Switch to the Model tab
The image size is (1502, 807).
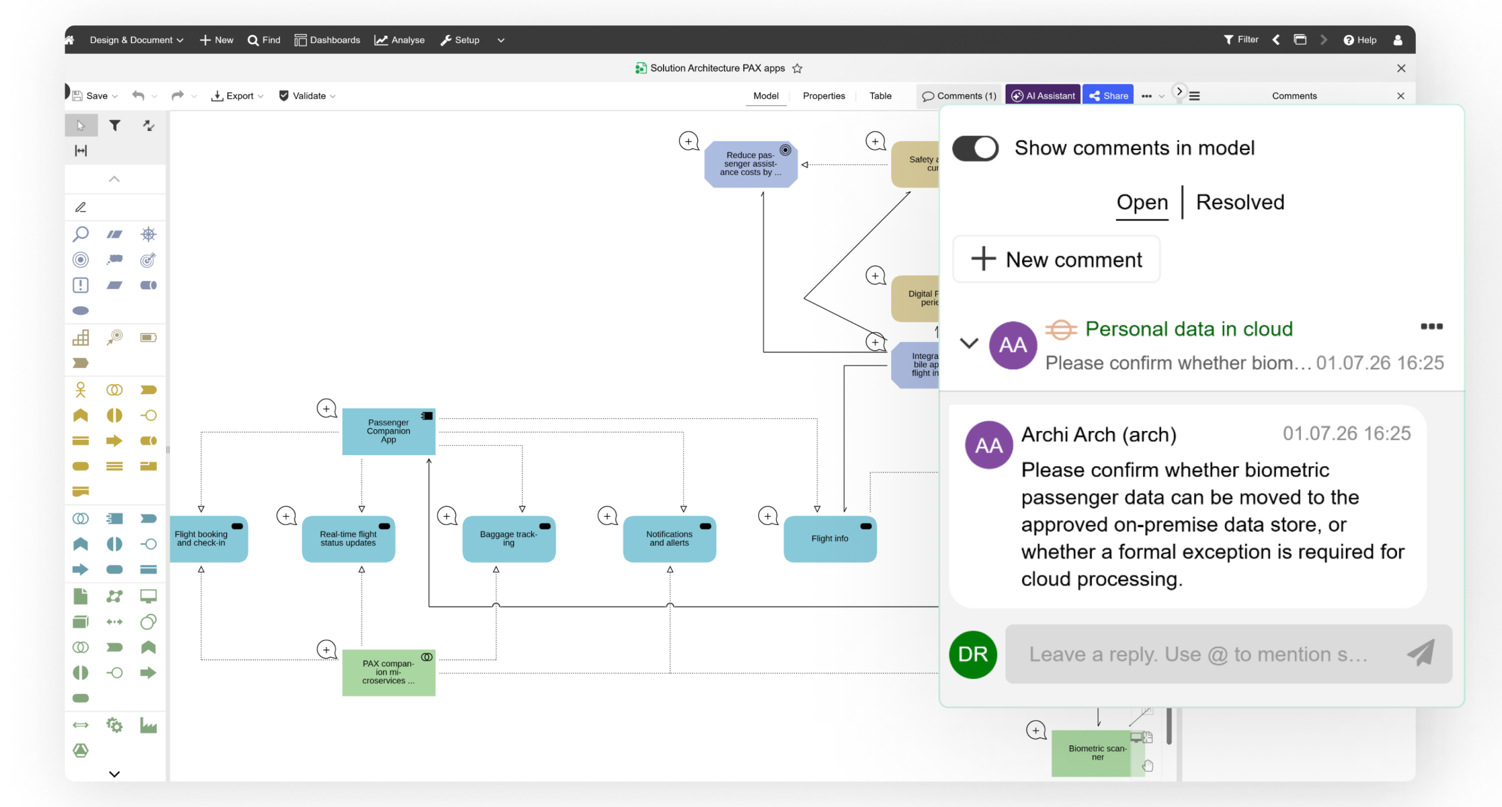766,96
